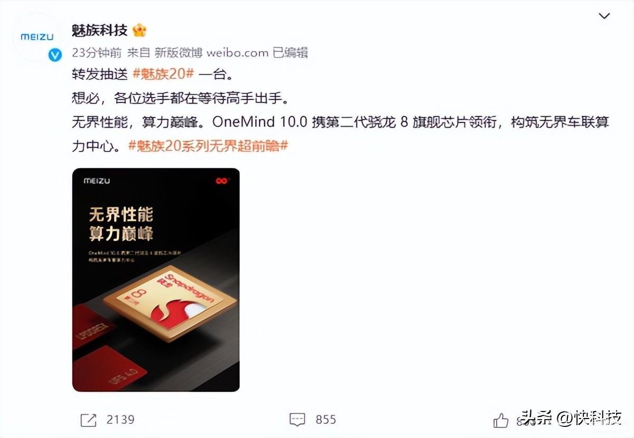634x438 pixels.
Task: Click the MEIZU logo inside the poster
Action: click(x=97, y=181)
